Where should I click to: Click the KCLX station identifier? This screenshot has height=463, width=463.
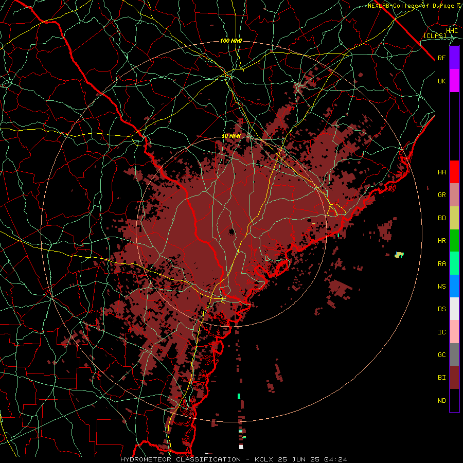[x=264, y=459]
